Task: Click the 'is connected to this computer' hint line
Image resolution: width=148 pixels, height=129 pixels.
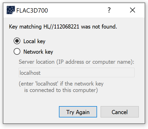Action: (x=61, y=90)
